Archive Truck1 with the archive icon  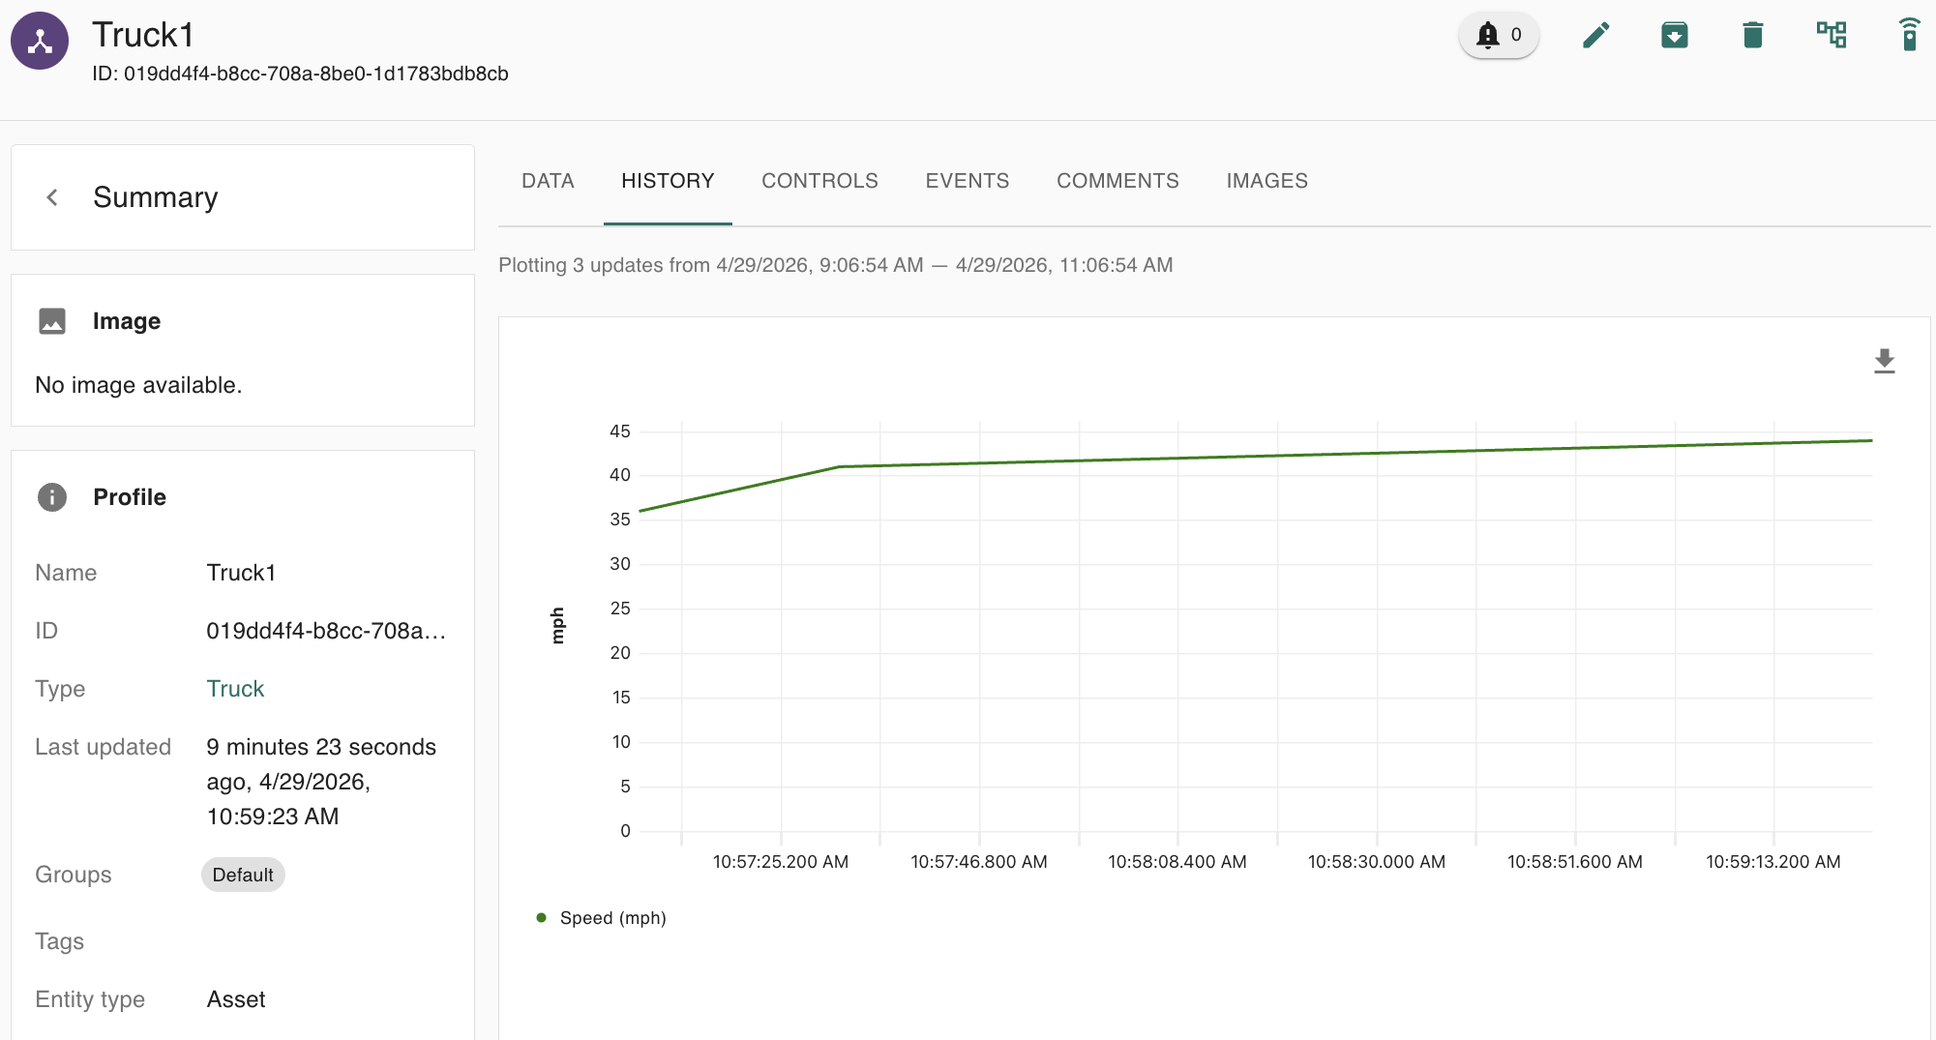click(1675, 35)
